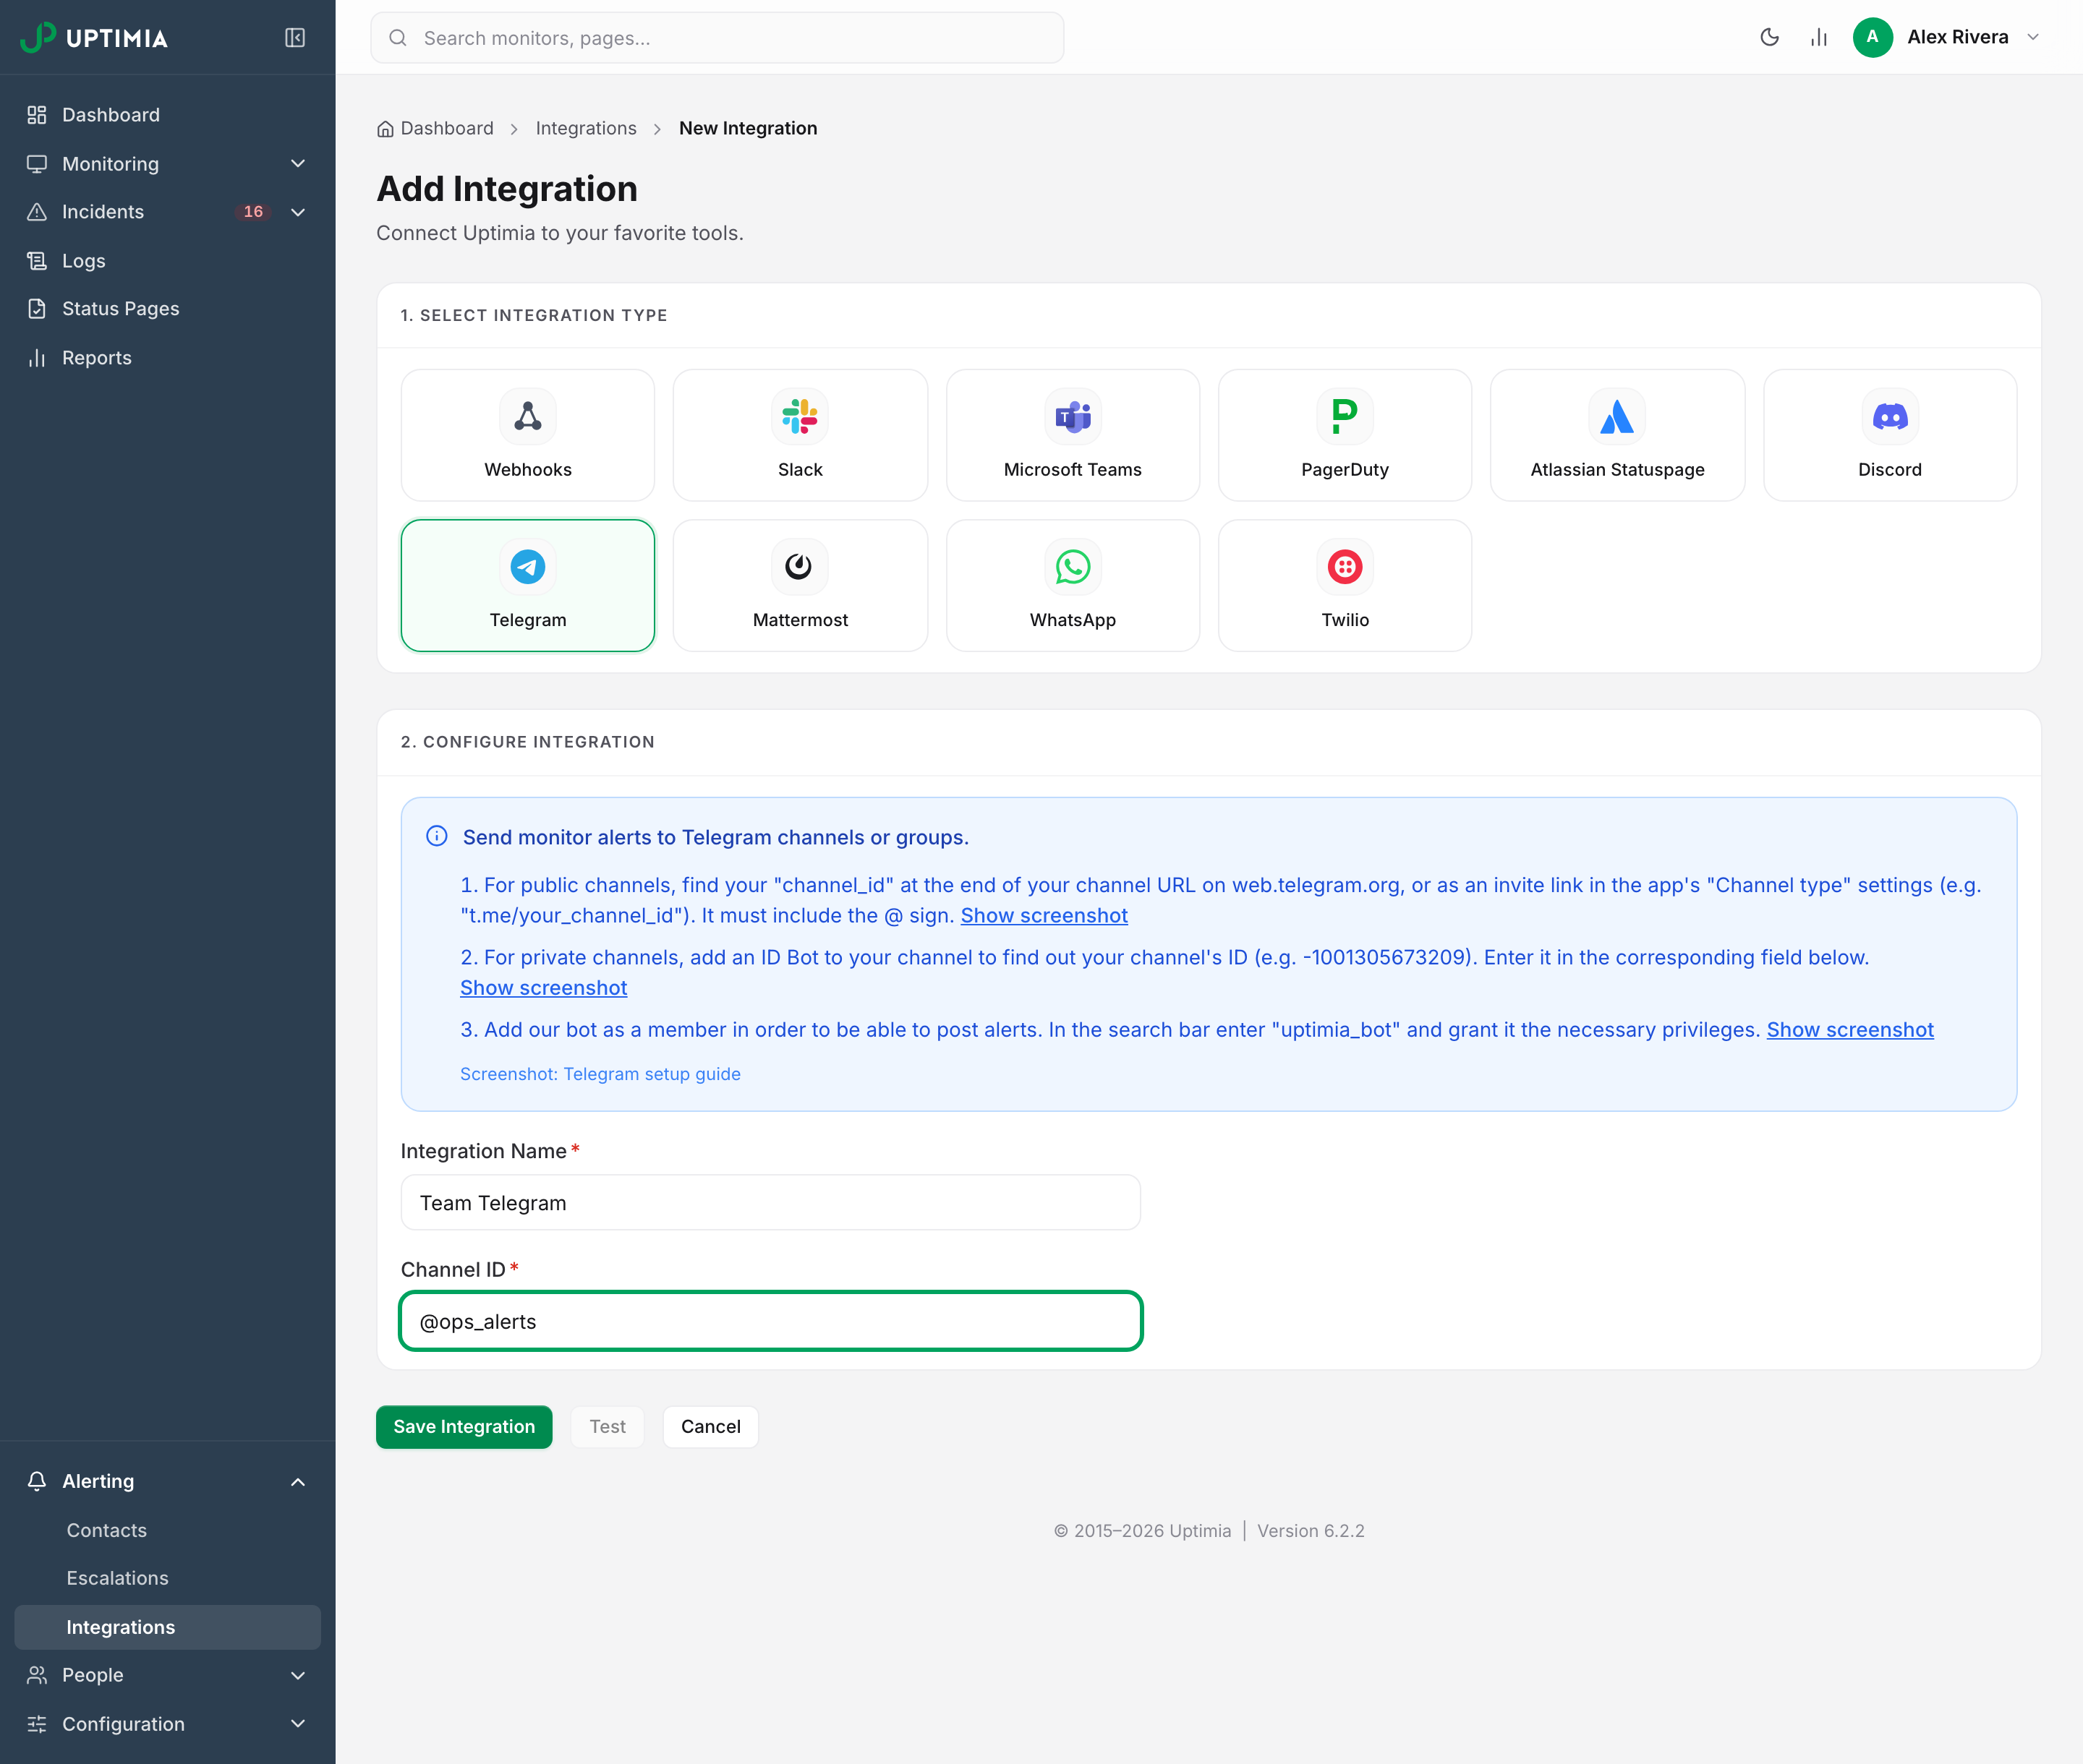Click the Channel ID input field
Image resolution: width=2083 pixels, height=1764 pixels.
pos(770,1321)
